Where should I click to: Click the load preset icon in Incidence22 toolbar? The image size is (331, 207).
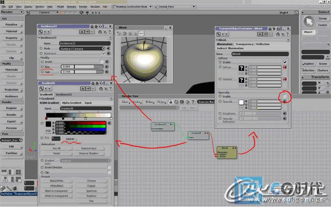coord(82,32)
